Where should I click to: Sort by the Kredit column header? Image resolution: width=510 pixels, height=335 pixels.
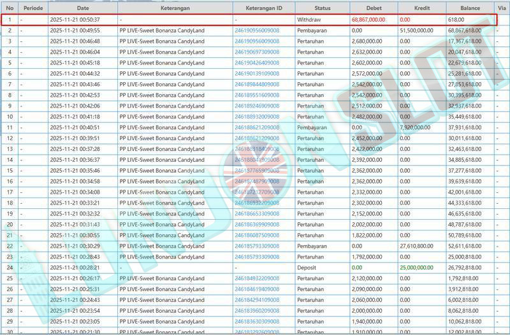point(421,8)
